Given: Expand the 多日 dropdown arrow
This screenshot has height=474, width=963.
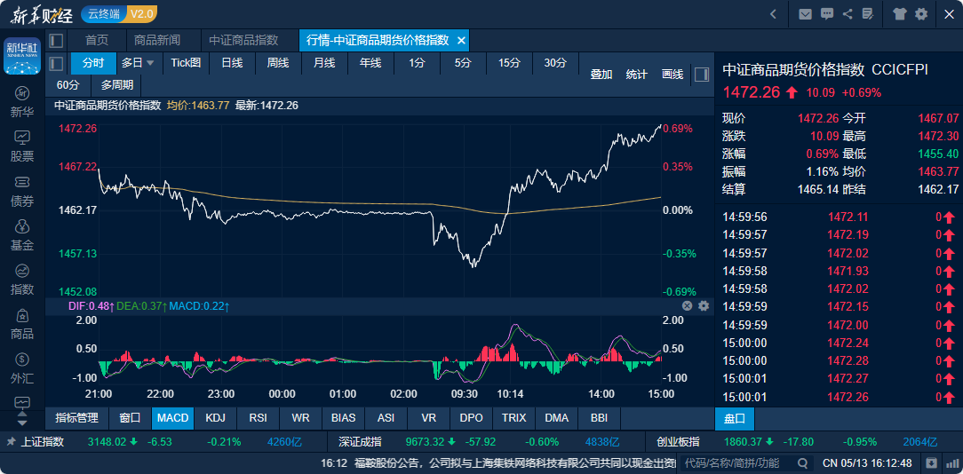Looking at the screenshot, I should pyautogui.click(x=150, y=63).
